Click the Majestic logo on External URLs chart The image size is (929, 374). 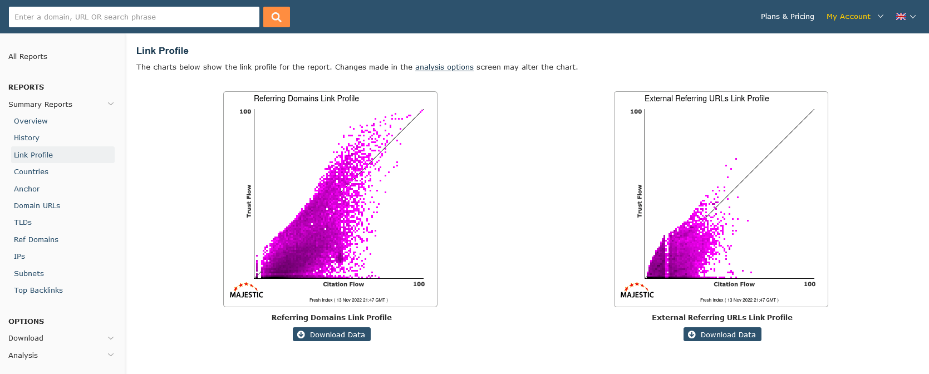tap(637, 291)
